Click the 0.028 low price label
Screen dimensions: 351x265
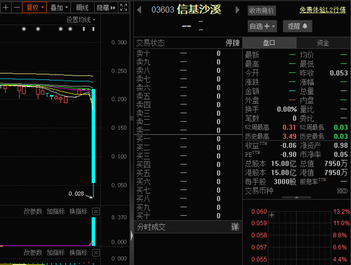click(76, 193)
